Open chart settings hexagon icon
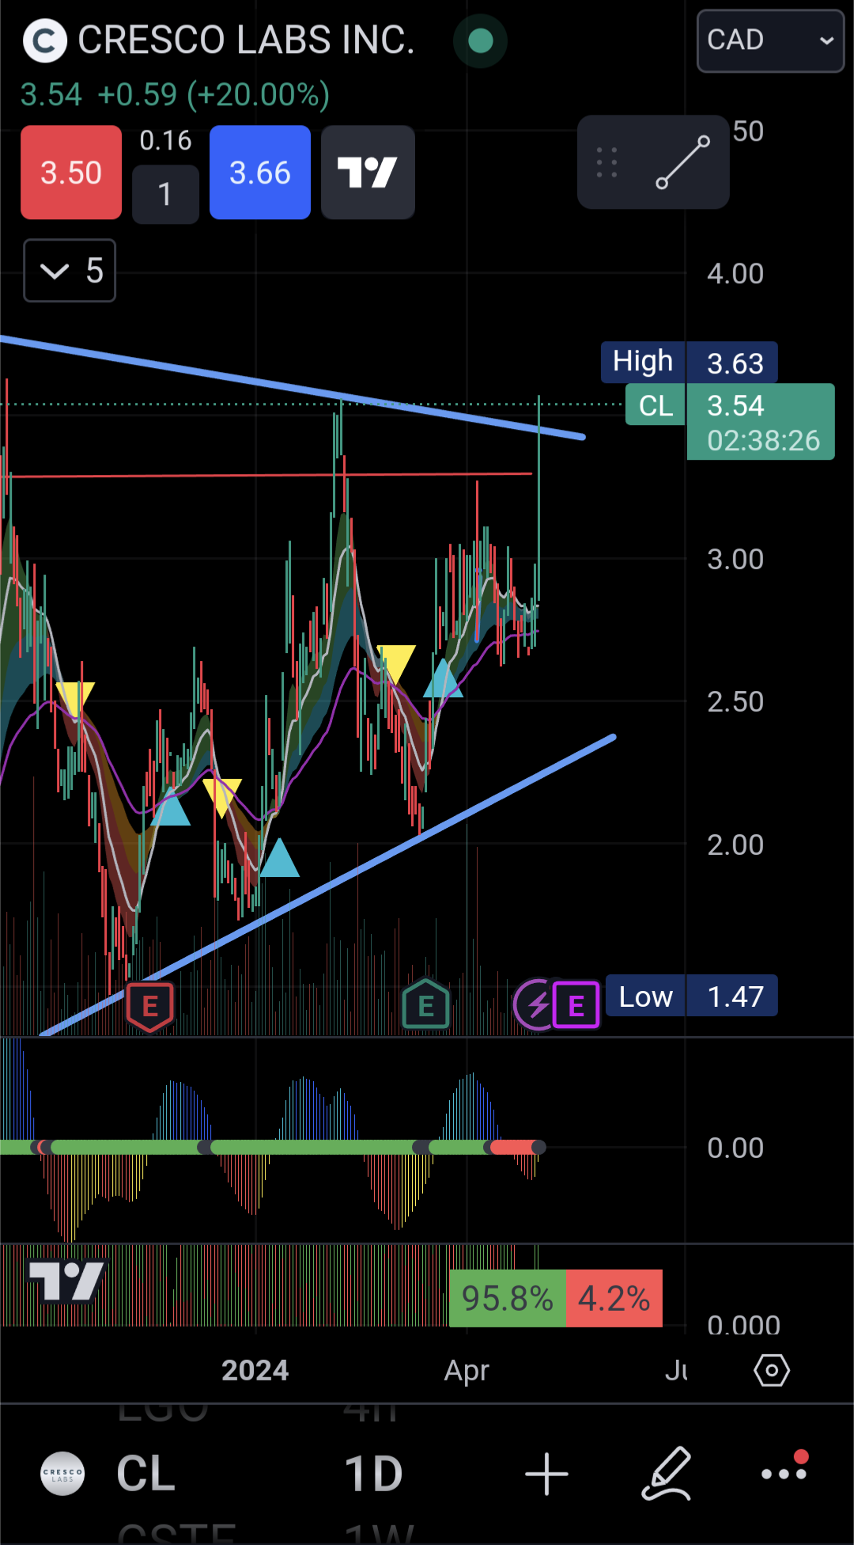The width and height of the screenshot is (854, 1545). [771, 1370]
